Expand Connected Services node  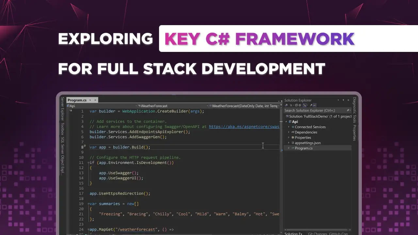[289, 127]
